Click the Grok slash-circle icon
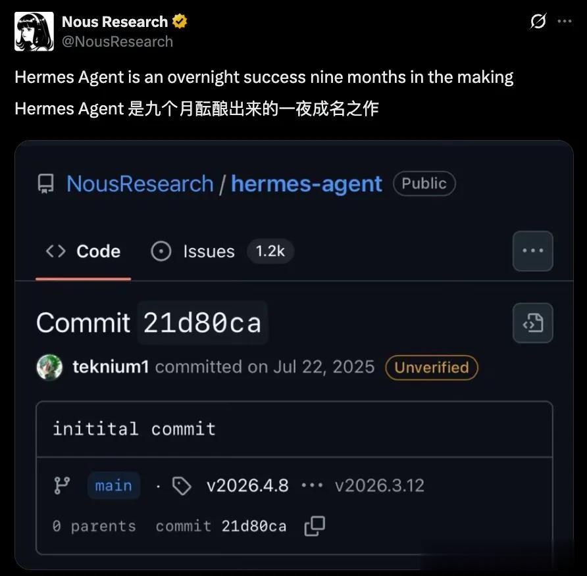Viewport: 587px width, 576px height. [538, 21]
